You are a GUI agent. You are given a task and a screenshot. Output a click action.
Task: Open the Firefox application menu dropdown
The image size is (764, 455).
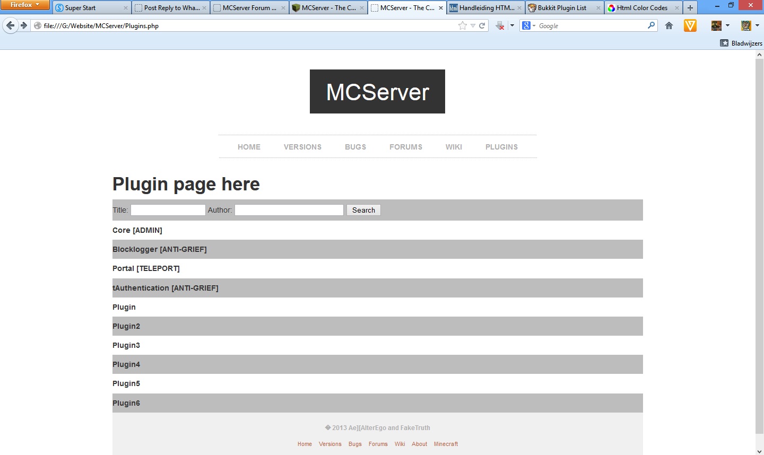25,5
